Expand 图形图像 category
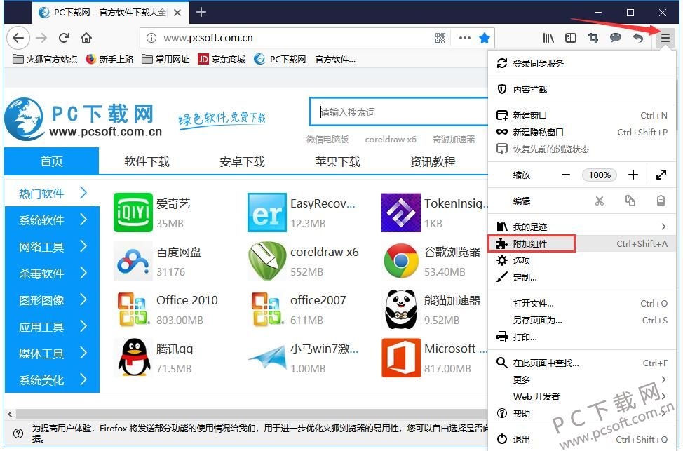683x451 pixels. click(x=53, y=300)
